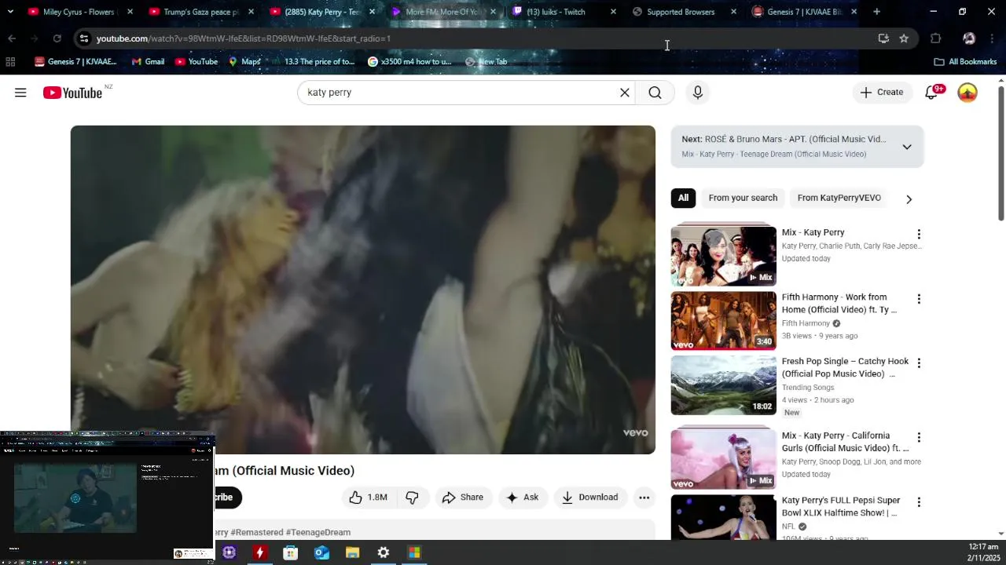Click the Ask button
The image size is (1006, 565).
[523, 498]
